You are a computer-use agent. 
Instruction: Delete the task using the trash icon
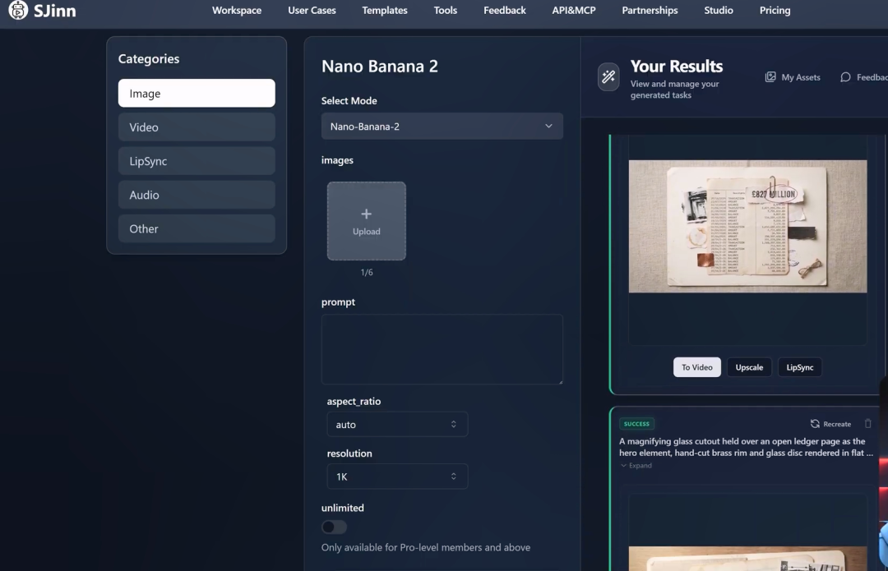pos(867,423)
